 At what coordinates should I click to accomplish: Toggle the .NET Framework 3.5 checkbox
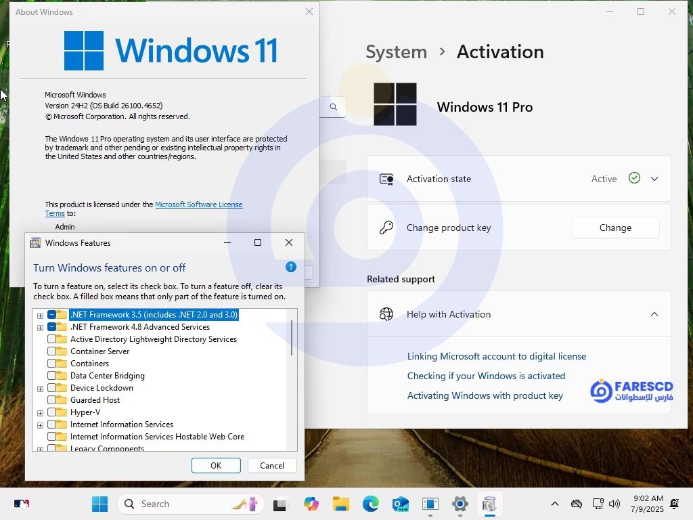[51, 315]
